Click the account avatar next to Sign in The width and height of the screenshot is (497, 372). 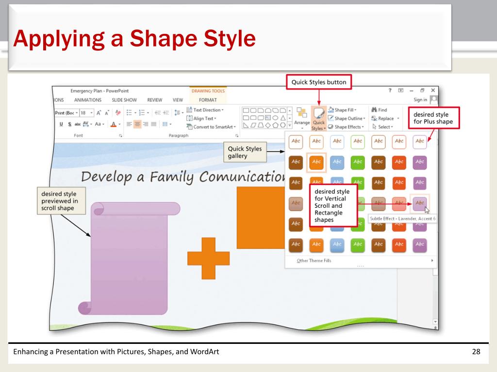pos(433,100)
